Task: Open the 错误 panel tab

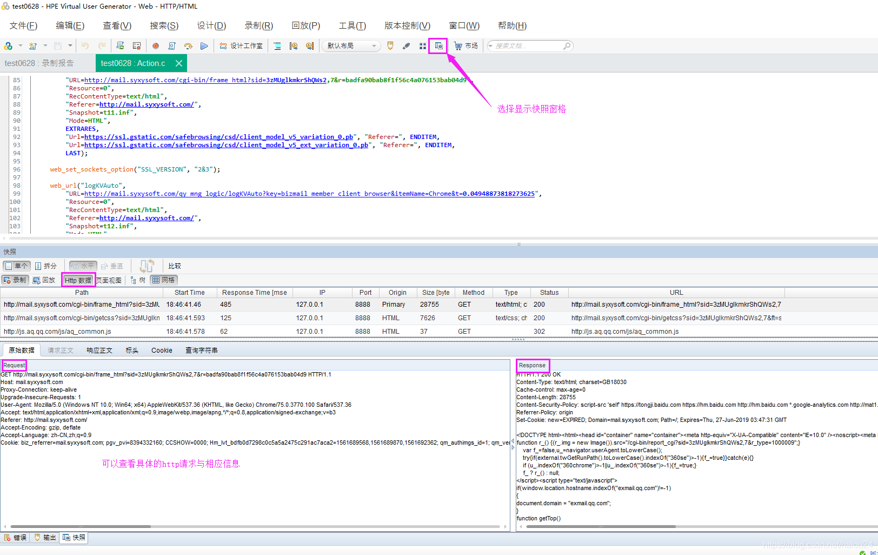Action: 15,538
